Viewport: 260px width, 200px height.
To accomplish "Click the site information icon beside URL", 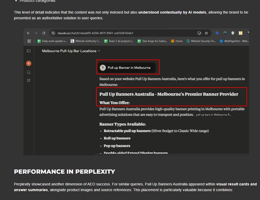I will (x=53, y=33).
